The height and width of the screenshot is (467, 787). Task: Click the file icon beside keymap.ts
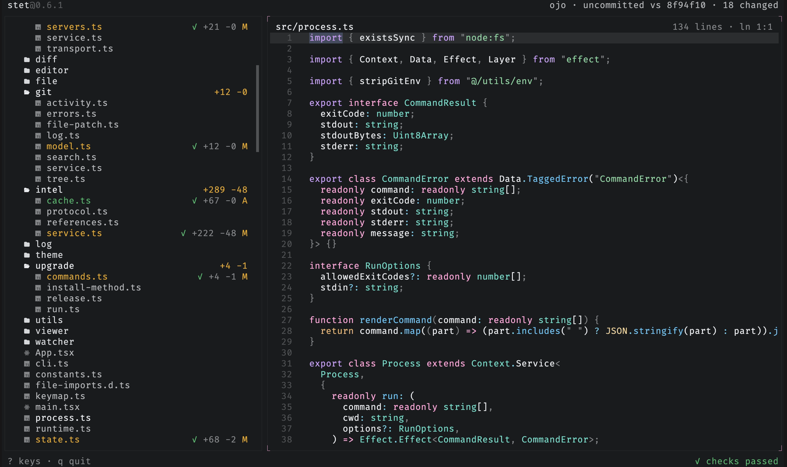click(27, 397)
